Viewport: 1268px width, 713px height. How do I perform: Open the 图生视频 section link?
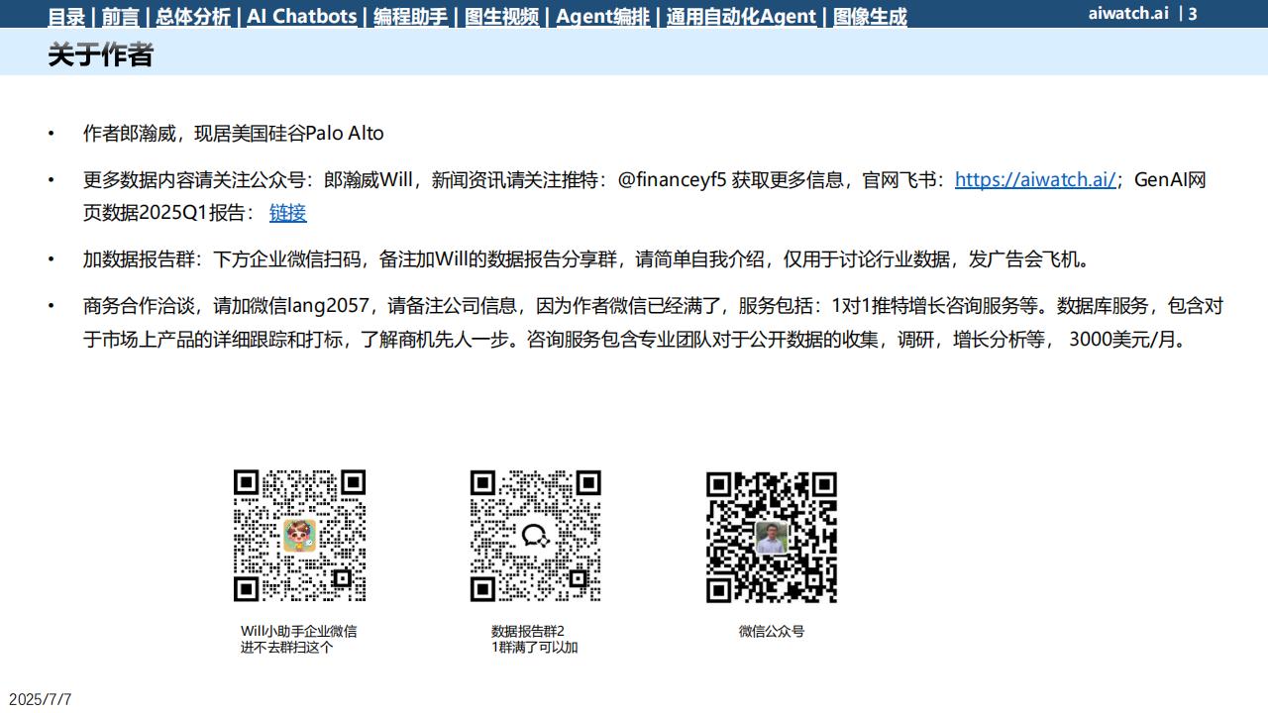point(501,16)
